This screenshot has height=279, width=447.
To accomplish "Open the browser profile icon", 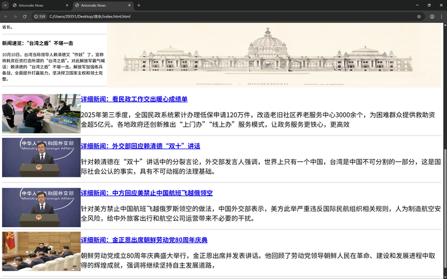I will [432, 17].
